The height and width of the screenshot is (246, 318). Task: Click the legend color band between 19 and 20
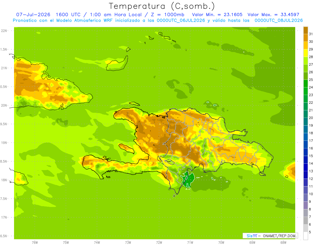pos(306,122)
